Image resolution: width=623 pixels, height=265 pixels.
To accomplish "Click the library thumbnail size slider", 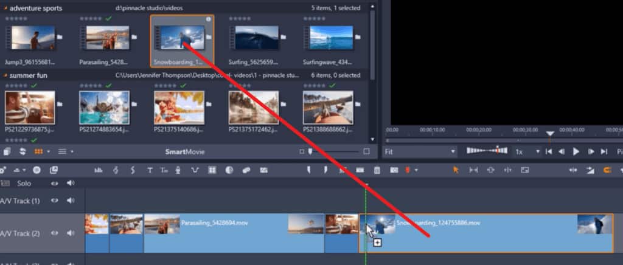I will pos(310,151).
